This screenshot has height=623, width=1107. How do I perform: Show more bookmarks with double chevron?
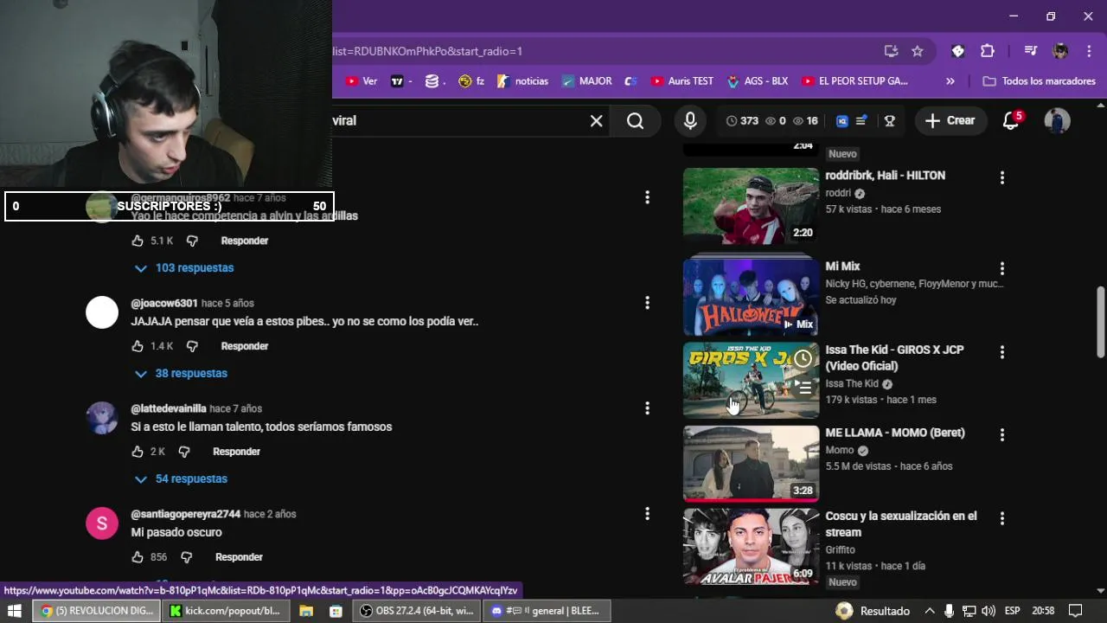(x=950, y=81)
